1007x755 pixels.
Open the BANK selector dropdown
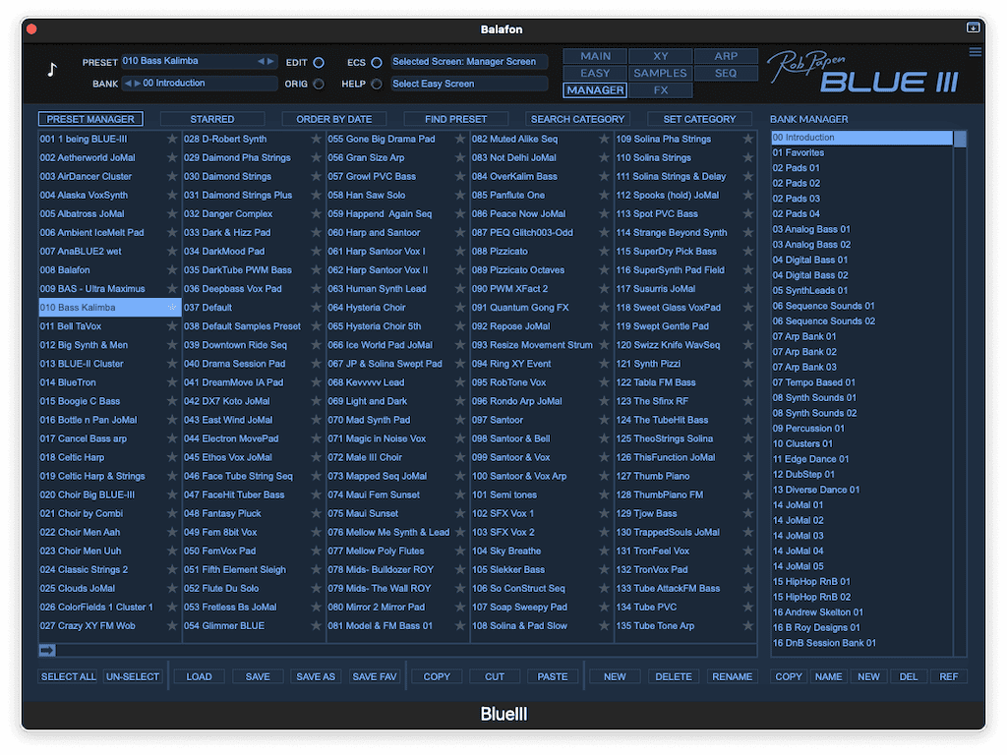pos(207,84)
